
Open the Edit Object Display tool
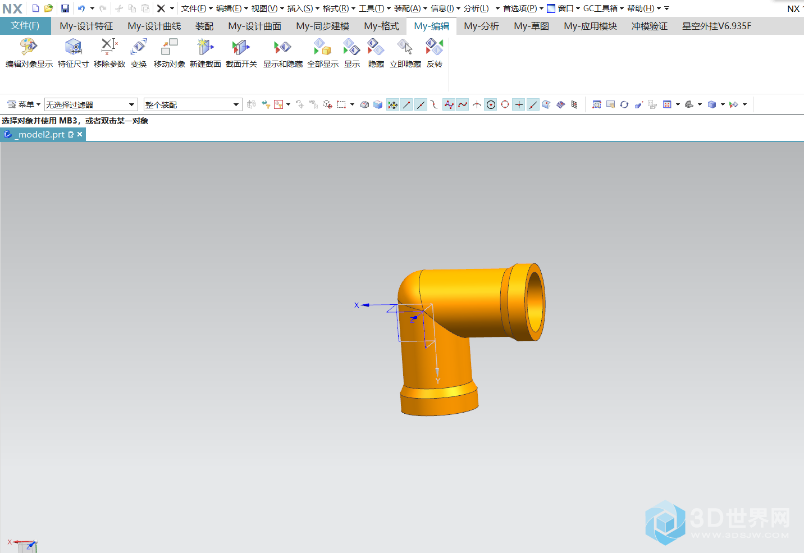click(x=29, y=52)
